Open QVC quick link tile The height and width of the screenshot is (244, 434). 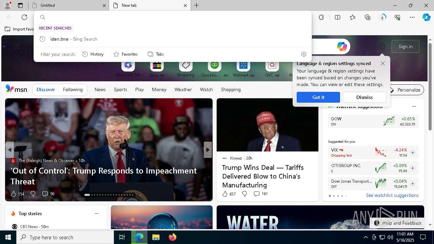[x=272, y=69]
